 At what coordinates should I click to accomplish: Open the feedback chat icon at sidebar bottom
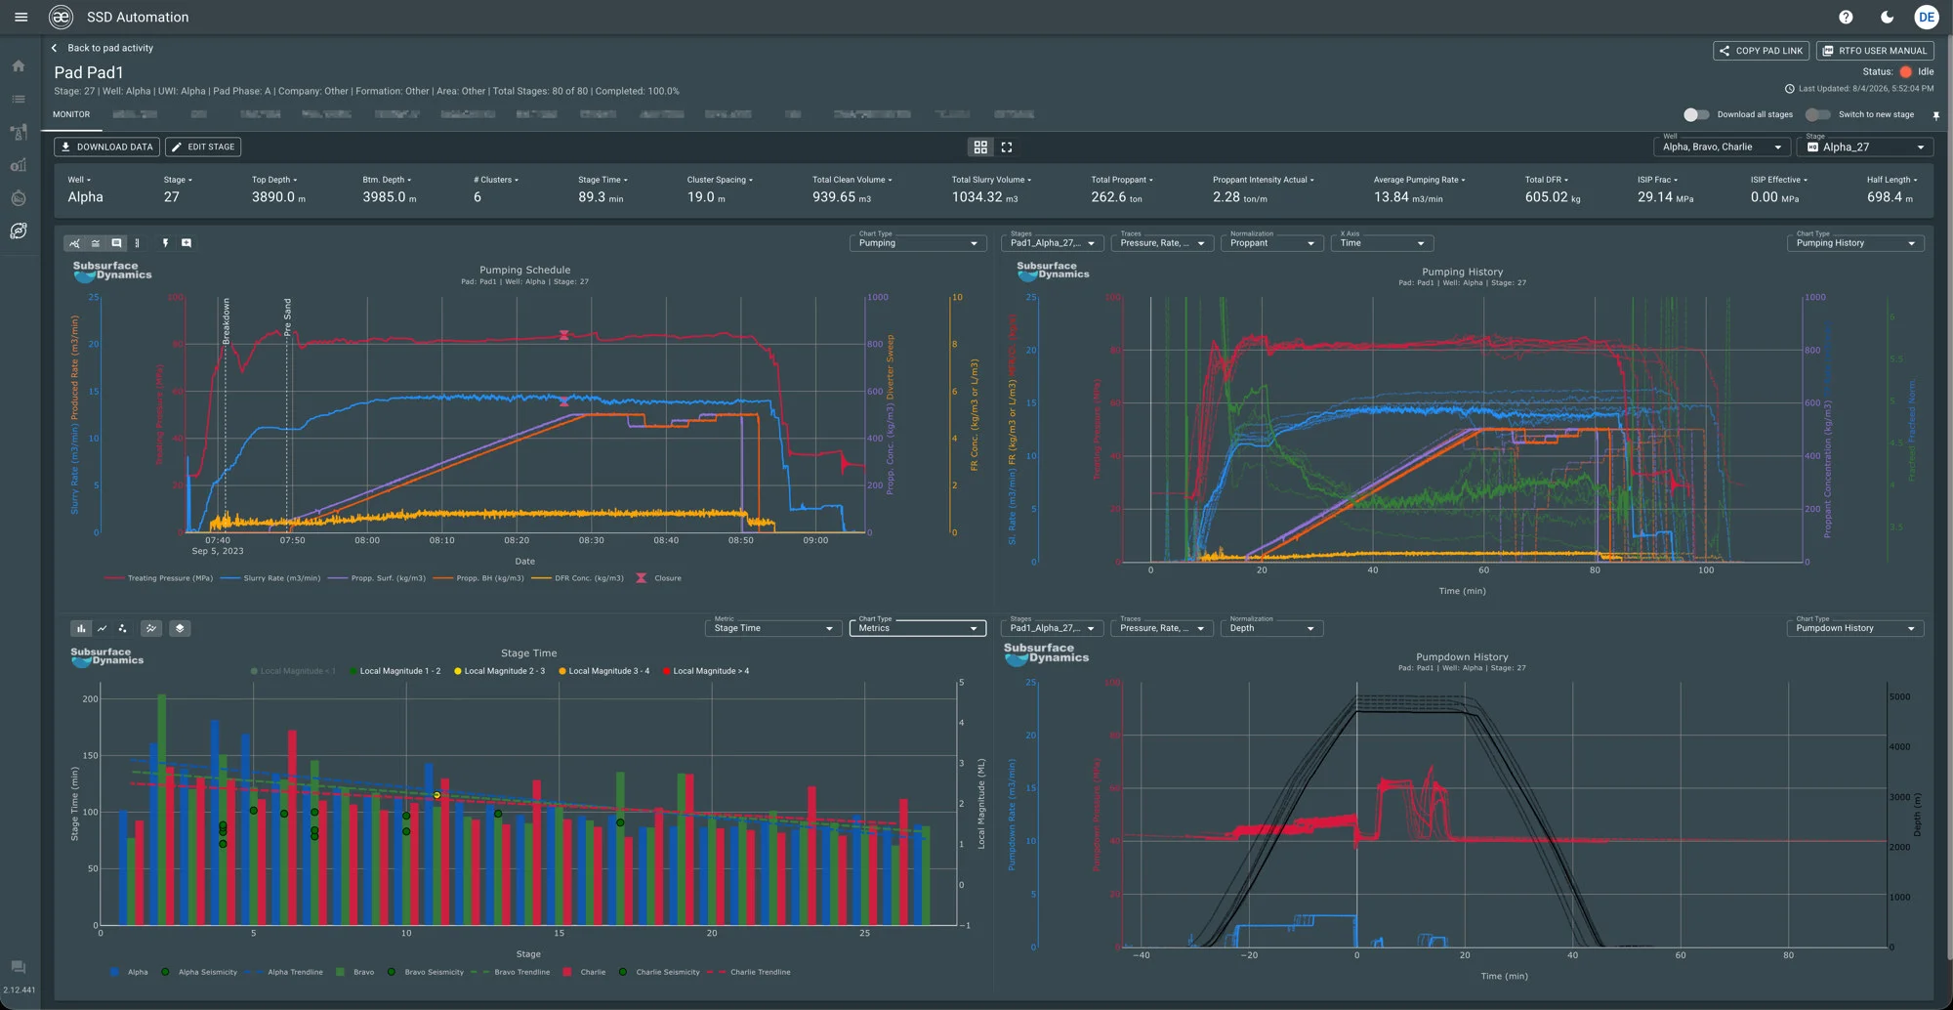[19, 967]
